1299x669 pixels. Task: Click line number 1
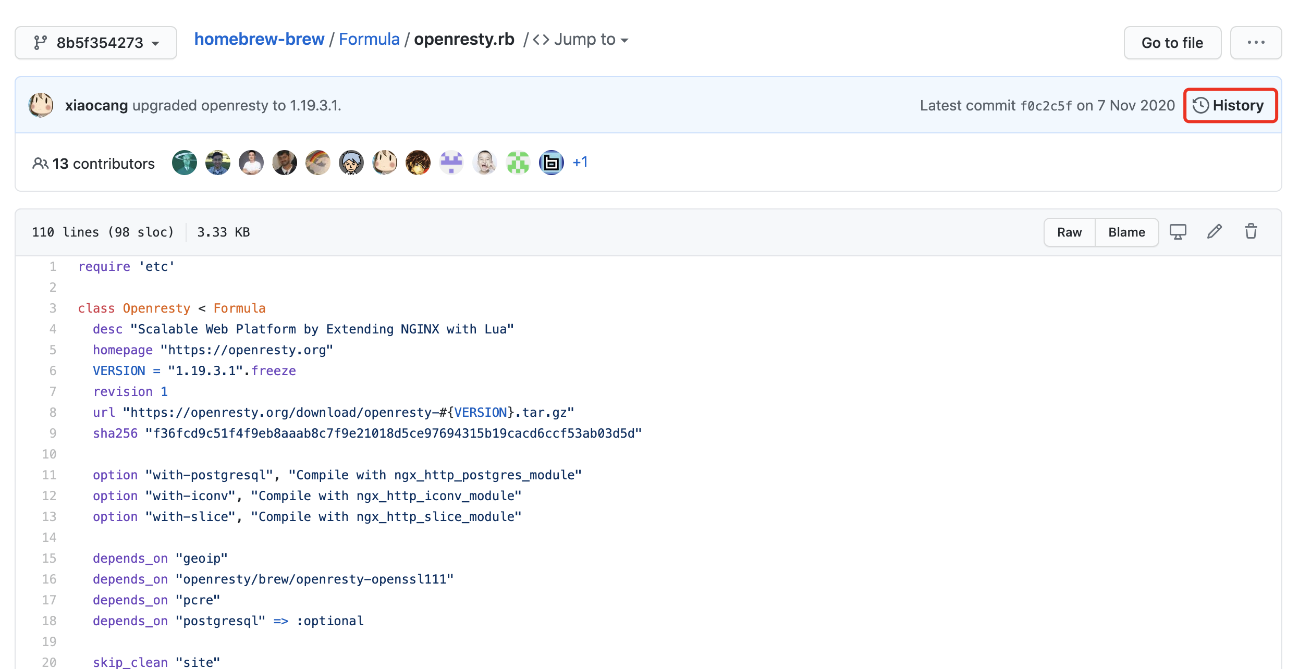pyautogui.click(x=53, y=267)
